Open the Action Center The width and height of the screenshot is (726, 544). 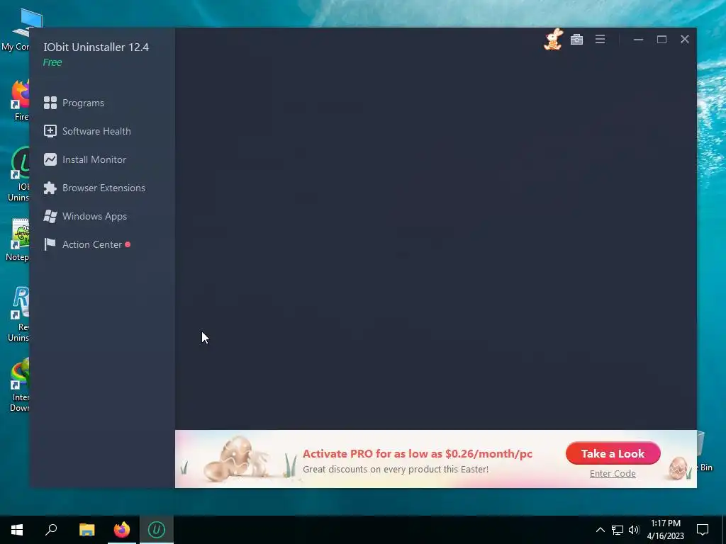coord(87,244)
